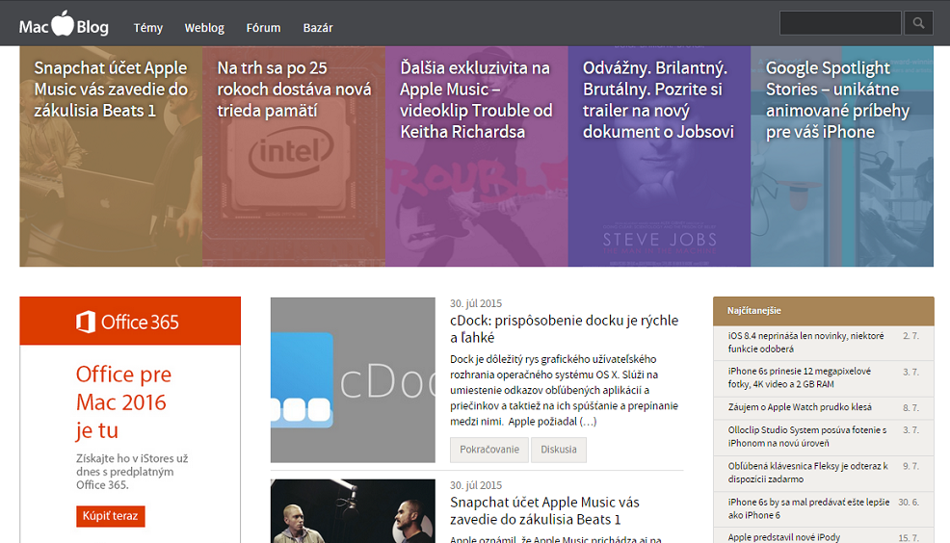Image resolution: width=950 pixels, height=543 pixels.
Task: Open the Fórum page
Action: (263, 28)
